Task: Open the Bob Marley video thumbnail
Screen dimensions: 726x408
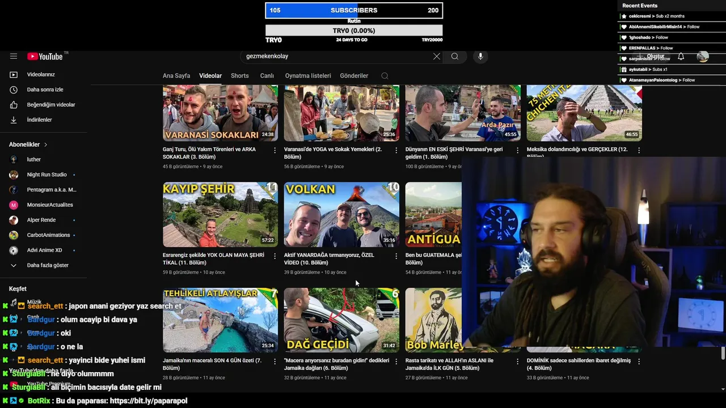Action: coord(434,320)
